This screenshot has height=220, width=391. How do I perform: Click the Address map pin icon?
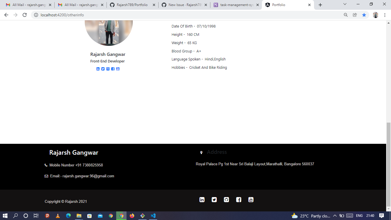201,153
